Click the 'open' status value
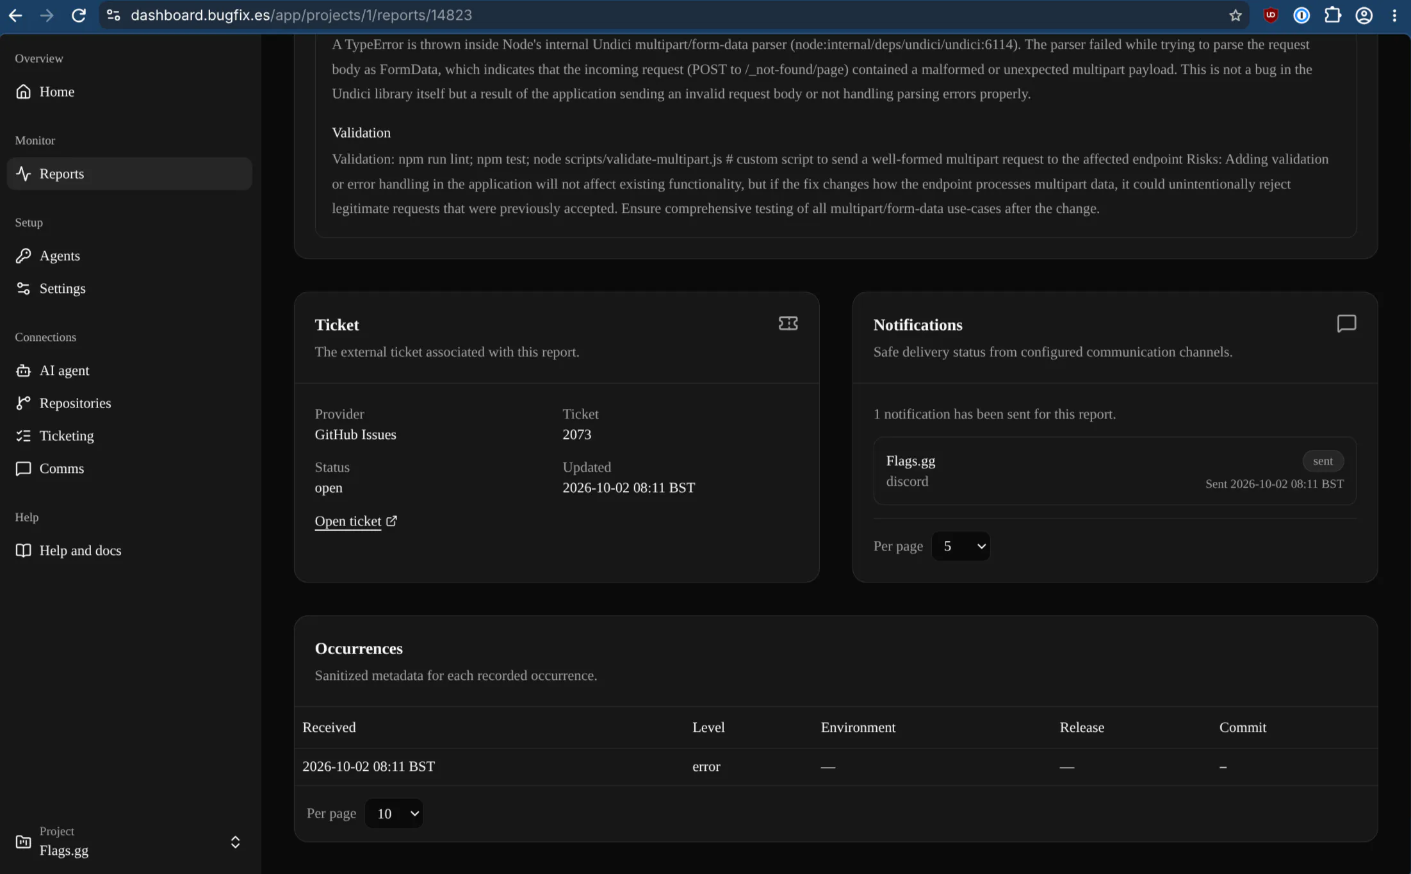Viewport: 1411px width, 874px height. (x=329, y=488)
